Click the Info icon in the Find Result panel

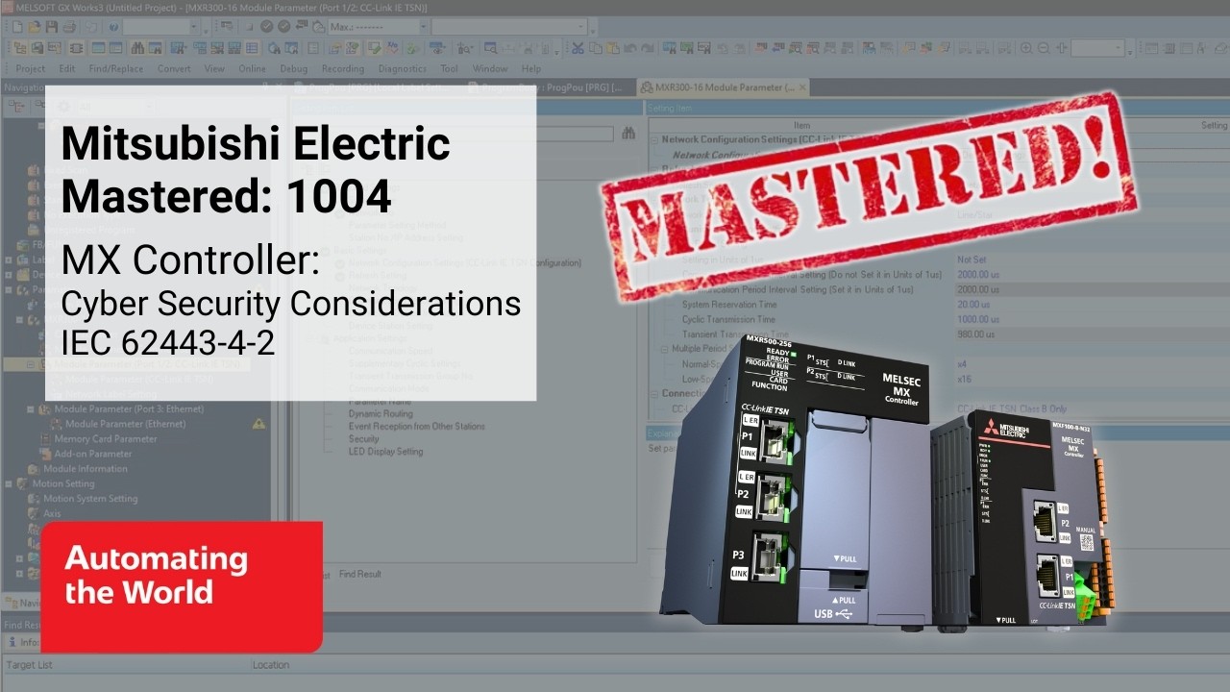click(13, 642)
